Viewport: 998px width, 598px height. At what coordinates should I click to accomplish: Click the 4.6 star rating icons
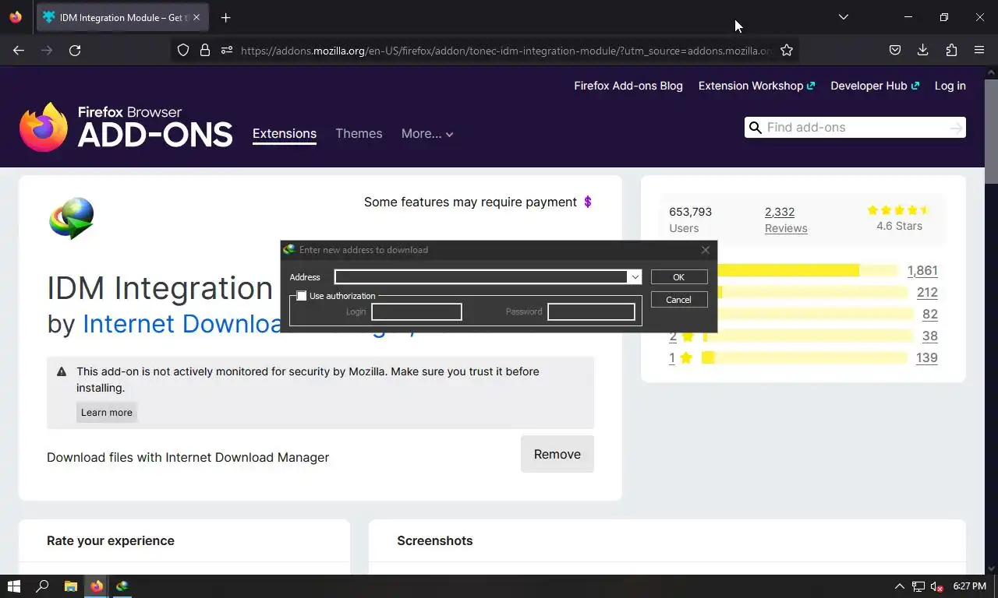(899, 210)
